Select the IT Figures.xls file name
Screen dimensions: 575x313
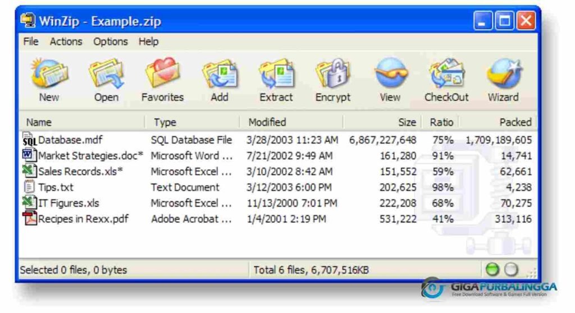coord(69,203)
